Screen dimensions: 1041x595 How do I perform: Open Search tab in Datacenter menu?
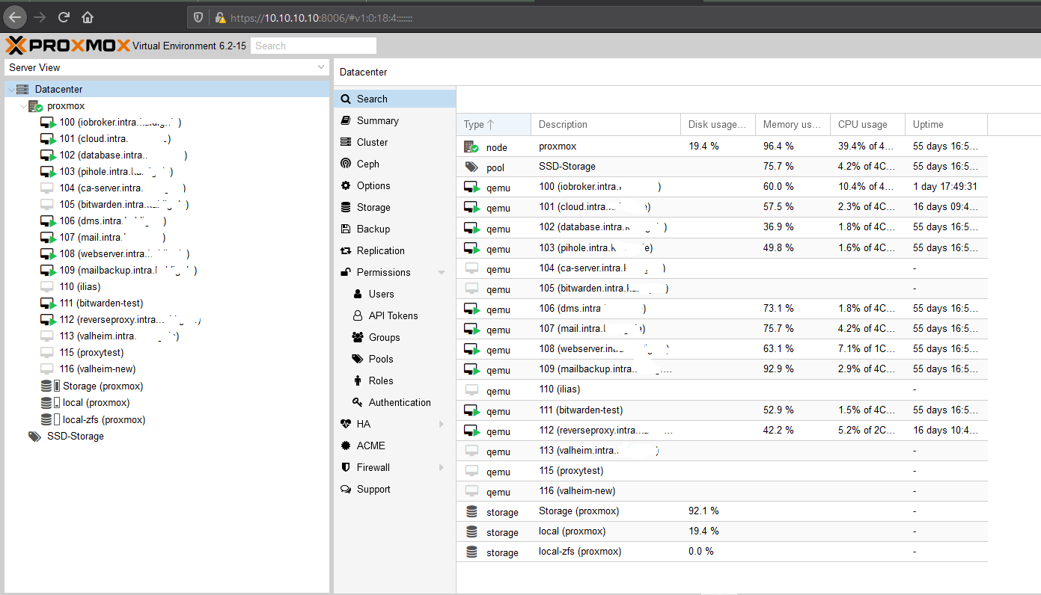tap(394, 99)
